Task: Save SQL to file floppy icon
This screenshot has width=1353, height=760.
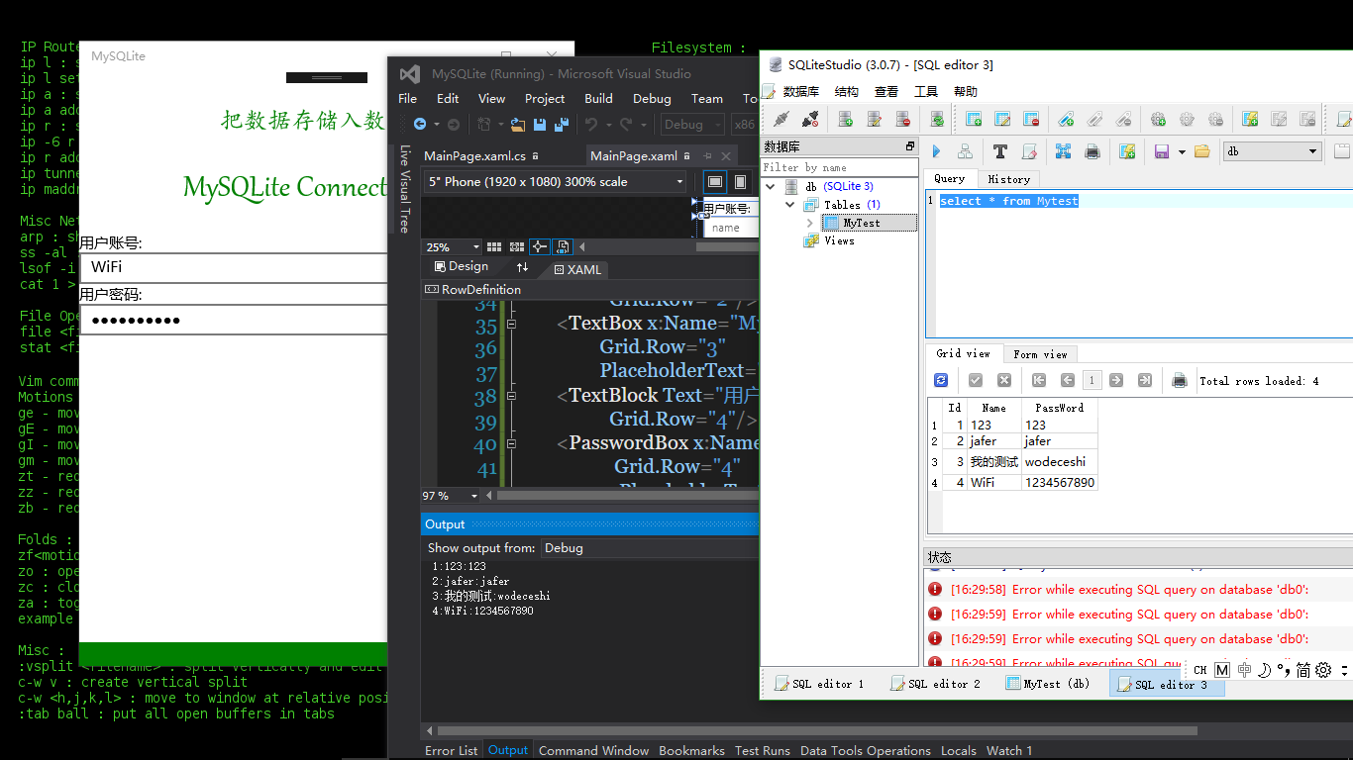Action: [x=1161, y=151]
